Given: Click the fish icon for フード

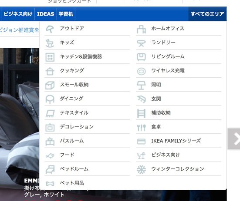Looking at the screenshot, I should coord(50,156).
